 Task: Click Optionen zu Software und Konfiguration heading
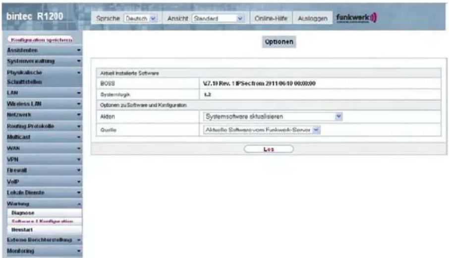click(x=143, y=105)
